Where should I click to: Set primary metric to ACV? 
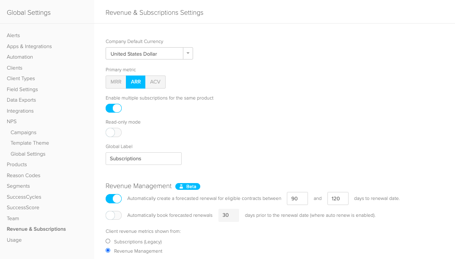point(155,82)
